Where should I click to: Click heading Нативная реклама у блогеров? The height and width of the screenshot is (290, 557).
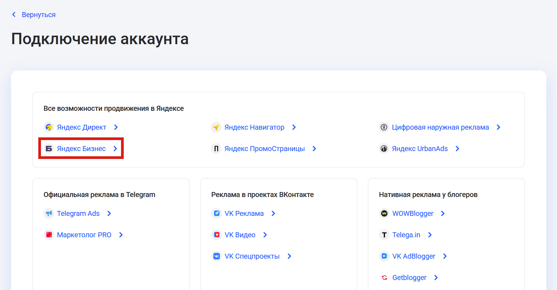(x=428, y=195)
